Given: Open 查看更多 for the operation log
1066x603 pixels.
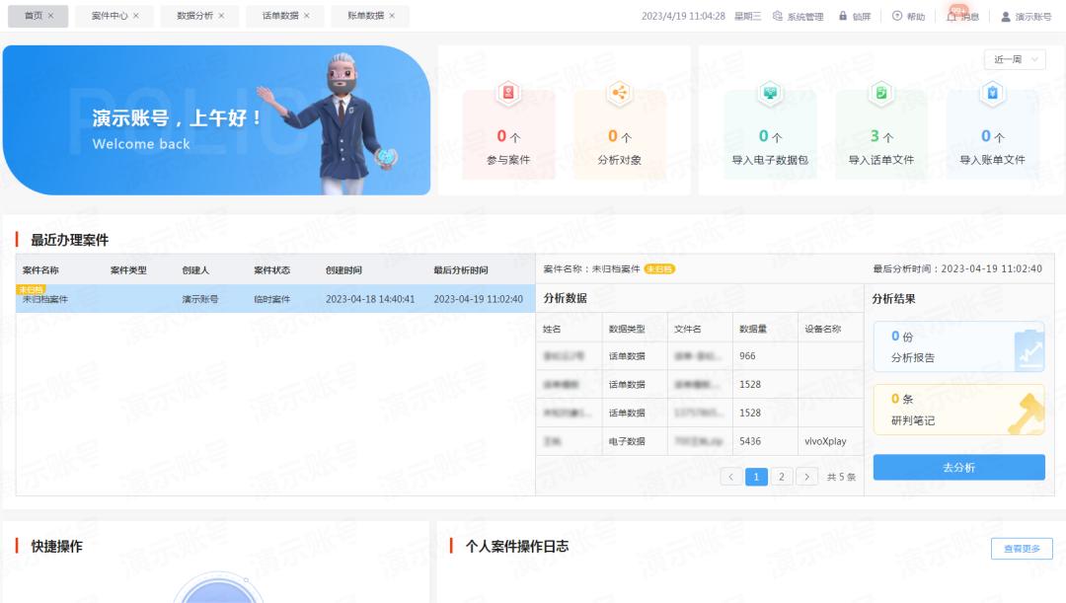Looking at the screenshot, I should pyautogui.click(x=1021, y=548).
